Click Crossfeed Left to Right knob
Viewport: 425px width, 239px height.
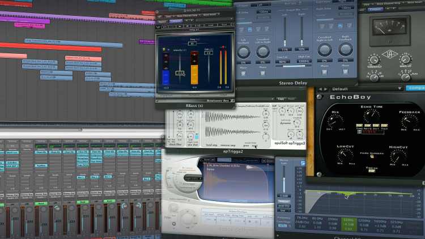point(262,52)
